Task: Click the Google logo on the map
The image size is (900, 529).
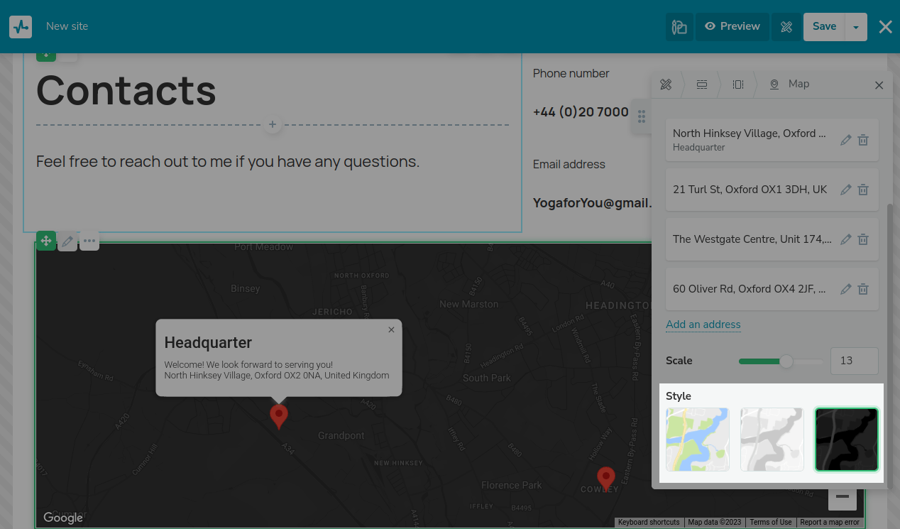Action: (63, 518)
